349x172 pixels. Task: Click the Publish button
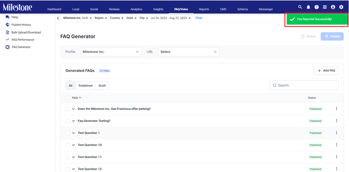pyautogui.click(x=332, y=36)
